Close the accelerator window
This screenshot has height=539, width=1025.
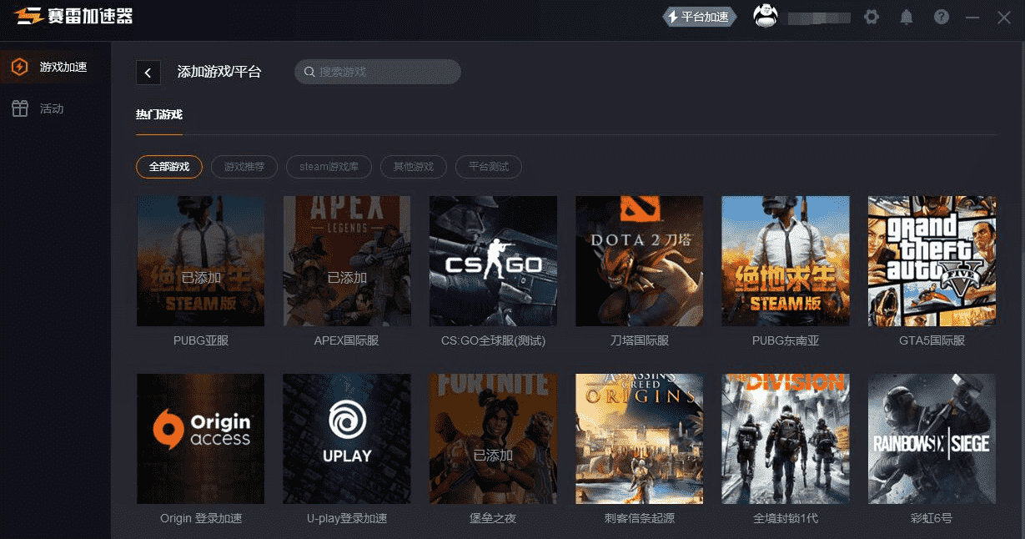point(1004,17)
